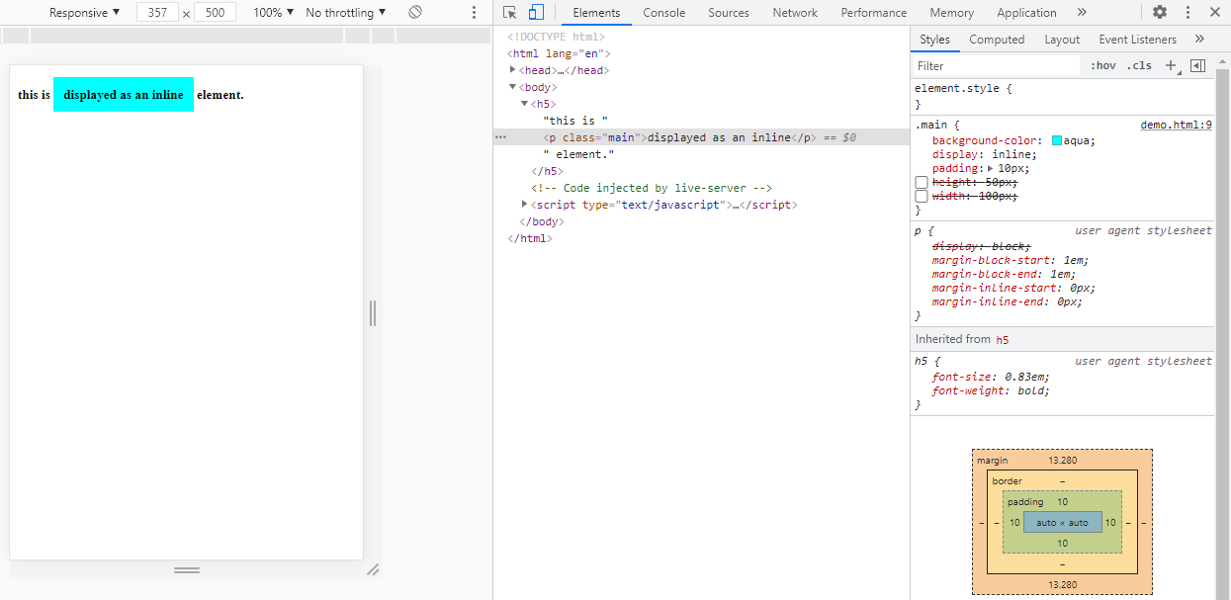Open the No throttling dropdown
Screen dimensions: 1231x600
345,13
